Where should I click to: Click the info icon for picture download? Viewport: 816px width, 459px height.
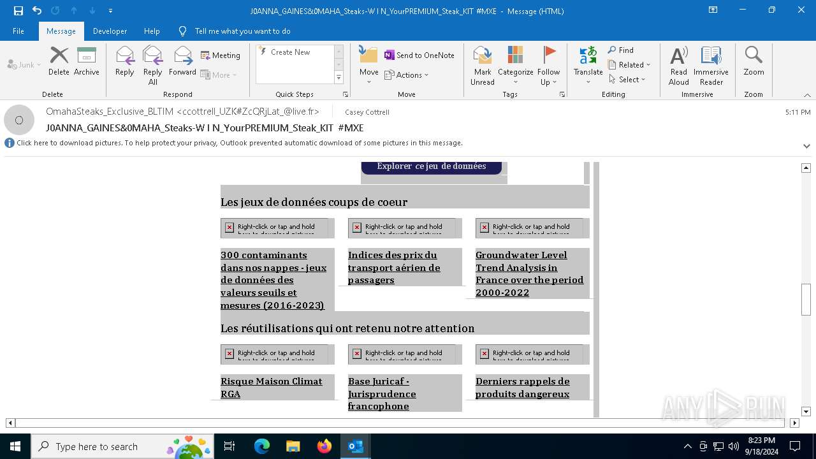coord(10,143)
